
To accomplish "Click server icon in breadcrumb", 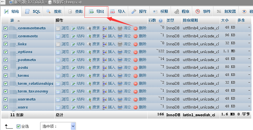I will coord(11,2).
